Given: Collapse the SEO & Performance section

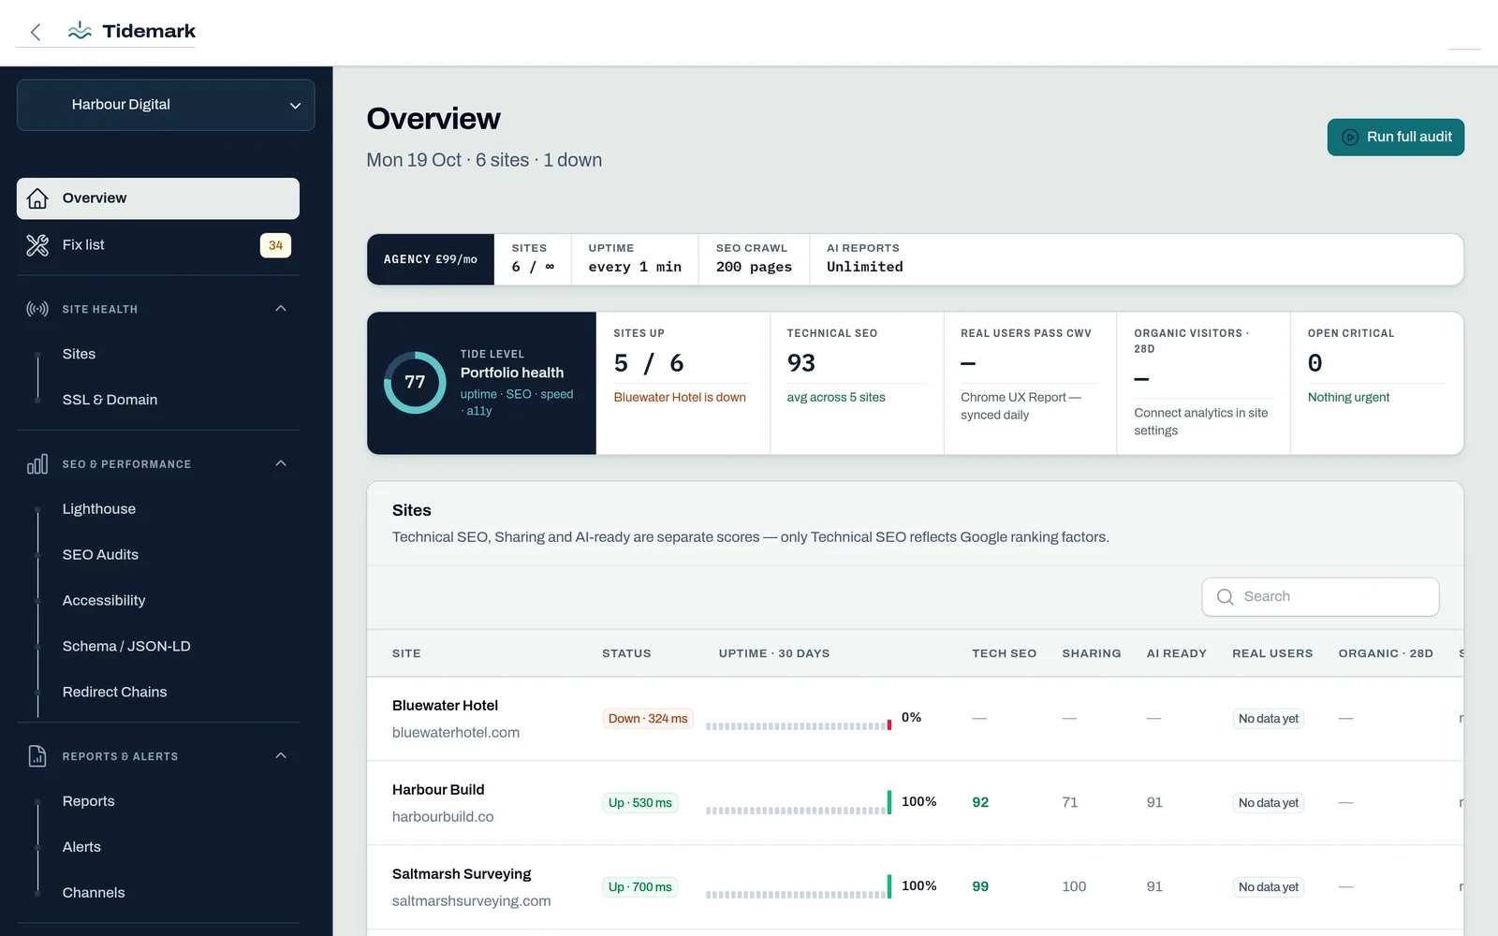Looking at the screenshot, I should click(281, 464).
